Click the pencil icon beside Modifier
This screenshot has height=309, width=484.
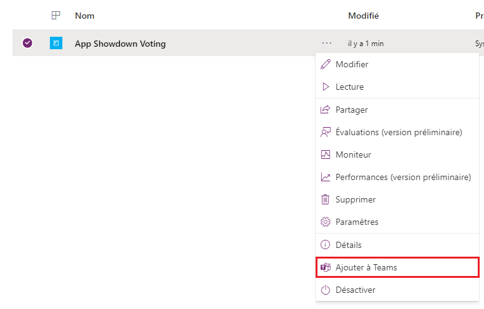tap(325, 64)
